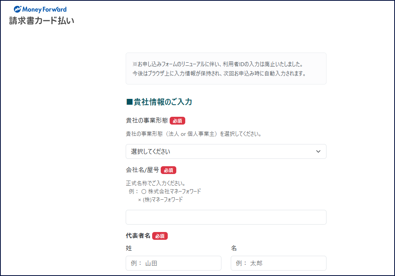Click the Money Forward wordmark text

45,9
